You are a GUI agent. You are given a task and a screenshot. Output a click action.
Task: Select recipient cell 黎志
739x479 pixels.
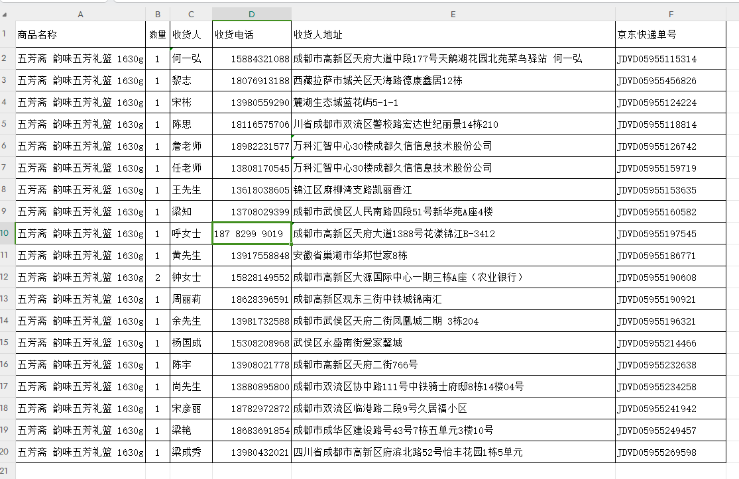[x=192, y=81]
